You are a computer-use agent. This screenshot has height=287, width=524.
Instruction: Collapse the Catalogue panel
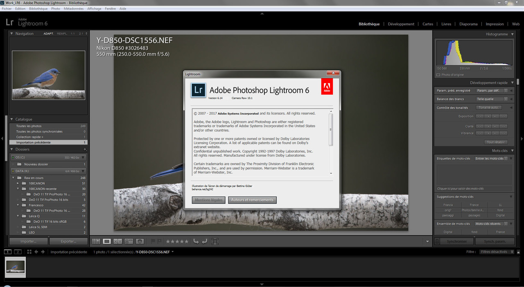click(12, 120)
